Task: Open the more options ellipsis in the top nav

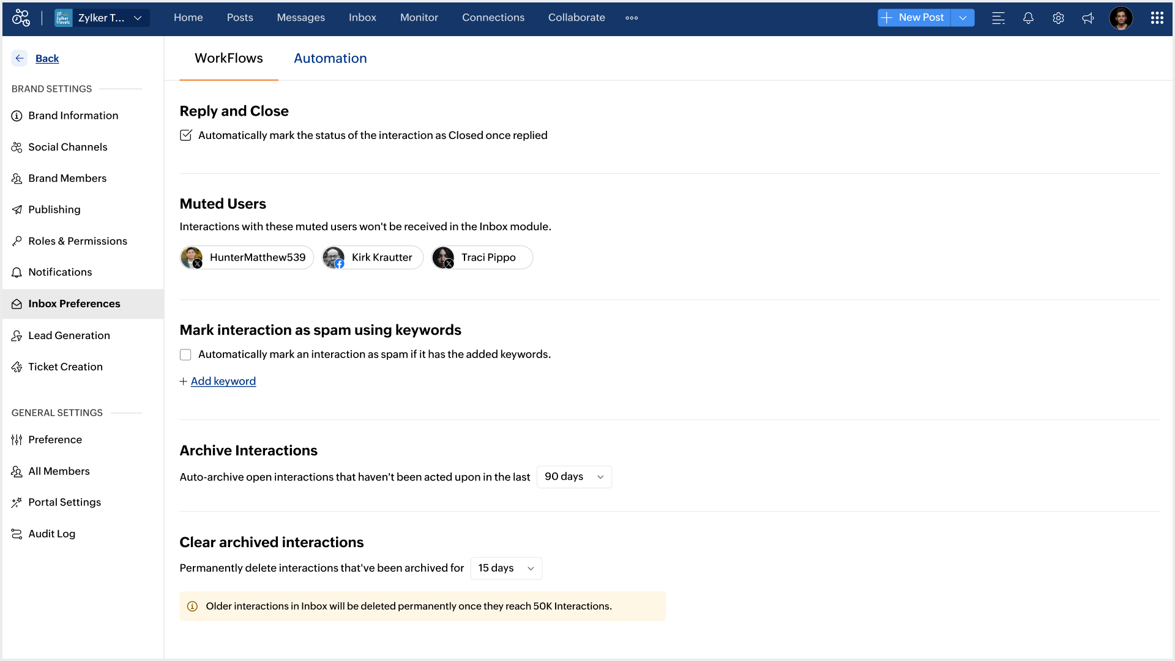Action: pos(632,18)
